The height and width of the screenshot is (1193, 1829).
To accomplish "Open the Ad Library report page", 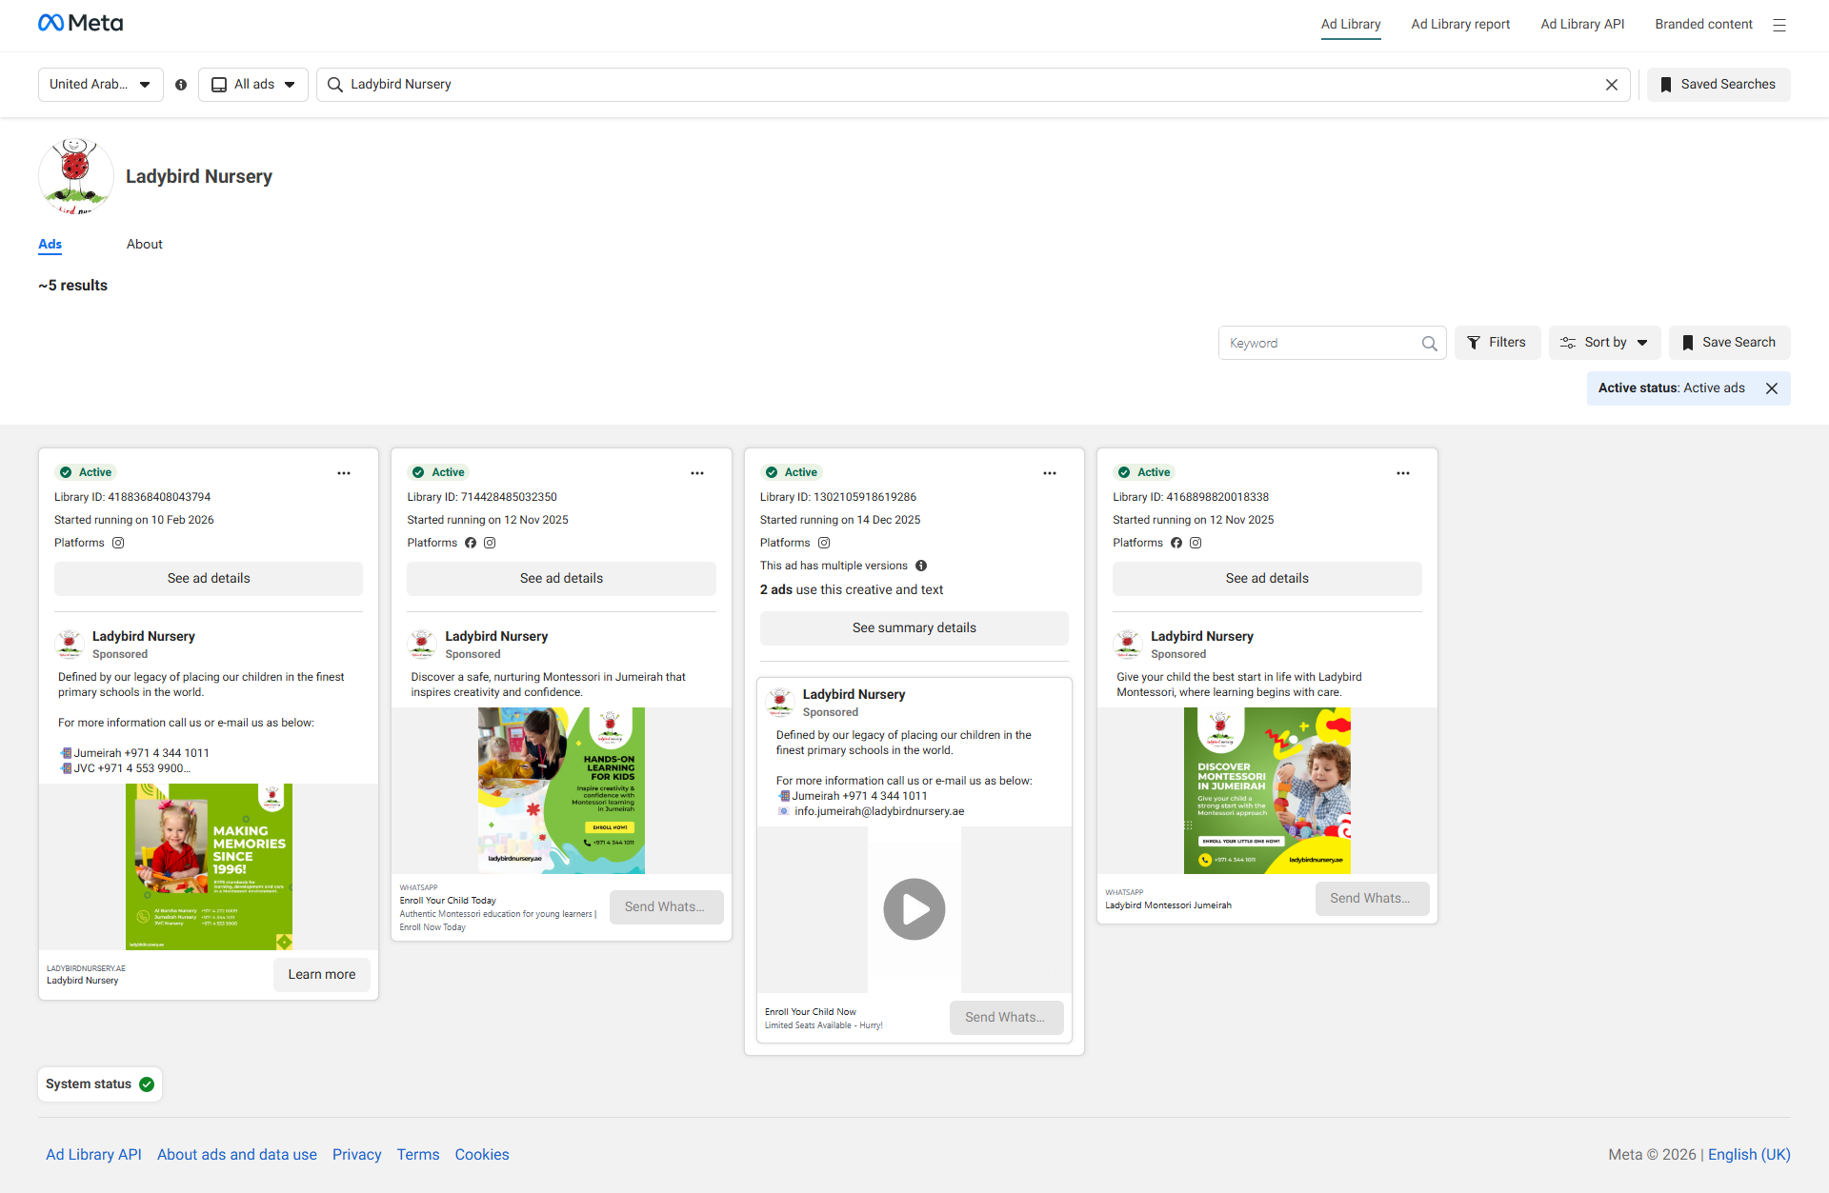I will (1460, 25).
